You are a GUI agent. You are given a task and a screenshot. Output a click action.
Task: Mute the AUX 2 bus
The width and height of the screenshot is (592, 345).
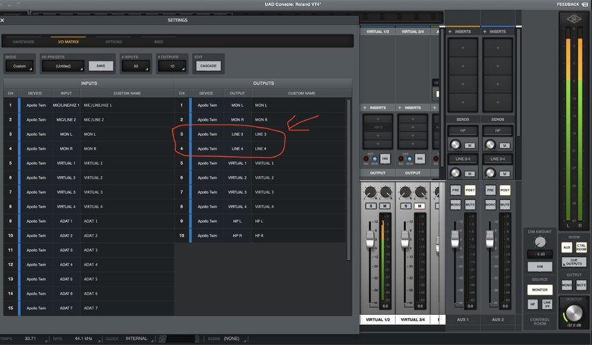pos(505,204)
